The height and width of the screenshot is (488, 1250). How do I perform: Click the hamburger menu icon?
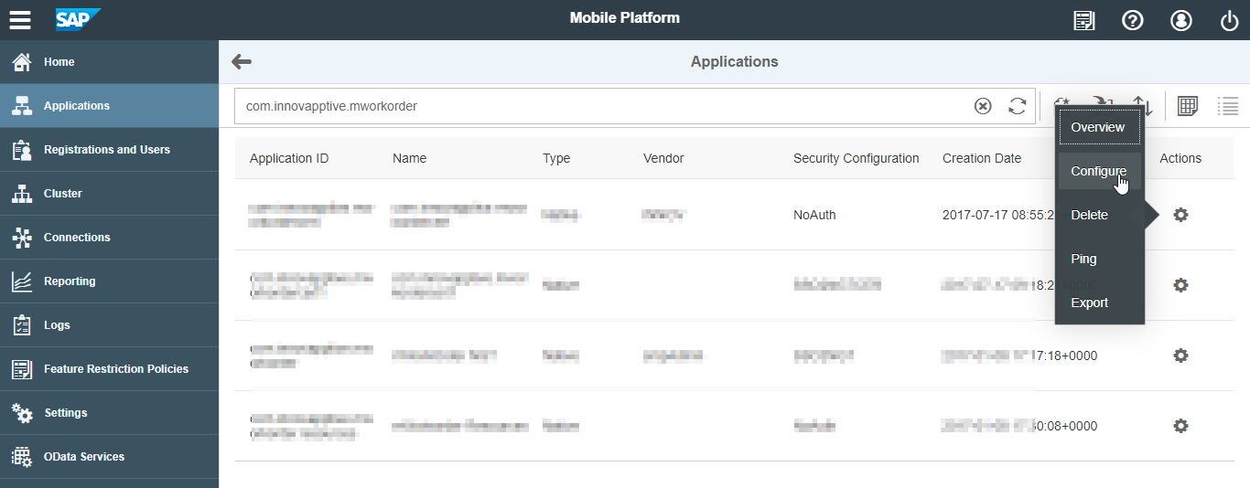pyautogui.click(x=20, y=20)
